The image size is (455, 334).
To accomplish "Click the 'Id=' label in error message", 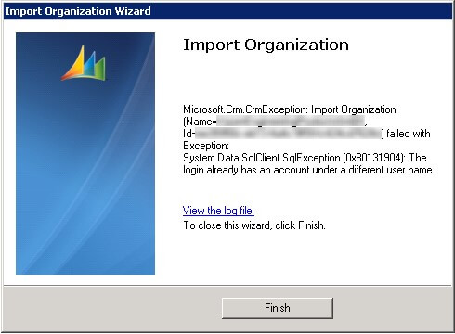I will [x=189, y=134].
